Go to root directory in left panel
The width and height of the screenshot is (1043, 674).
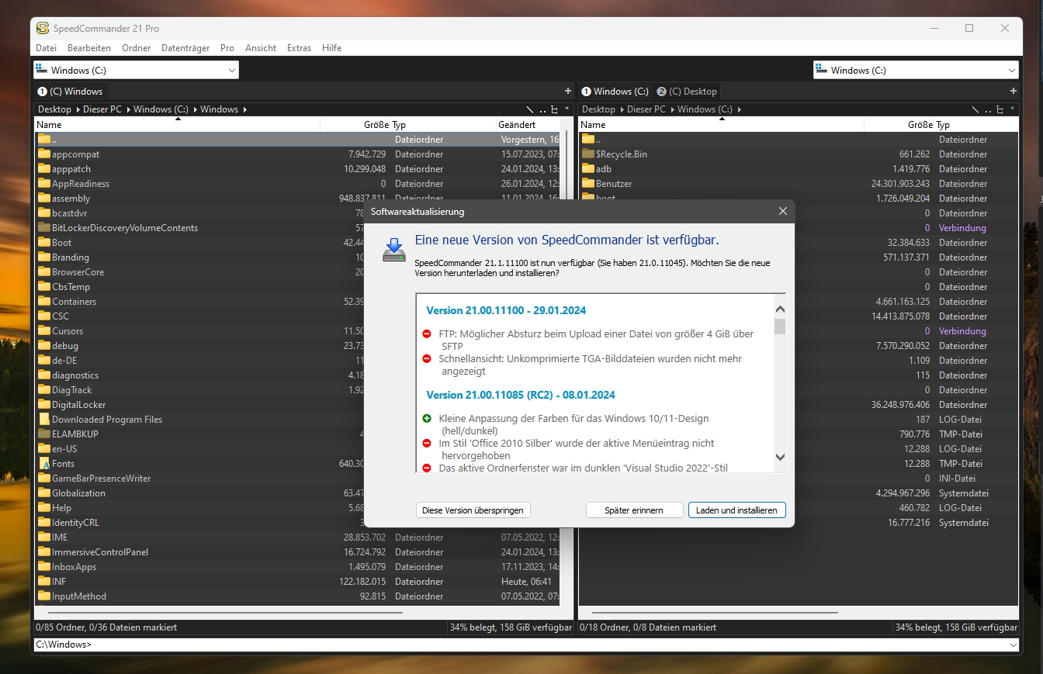530,109
